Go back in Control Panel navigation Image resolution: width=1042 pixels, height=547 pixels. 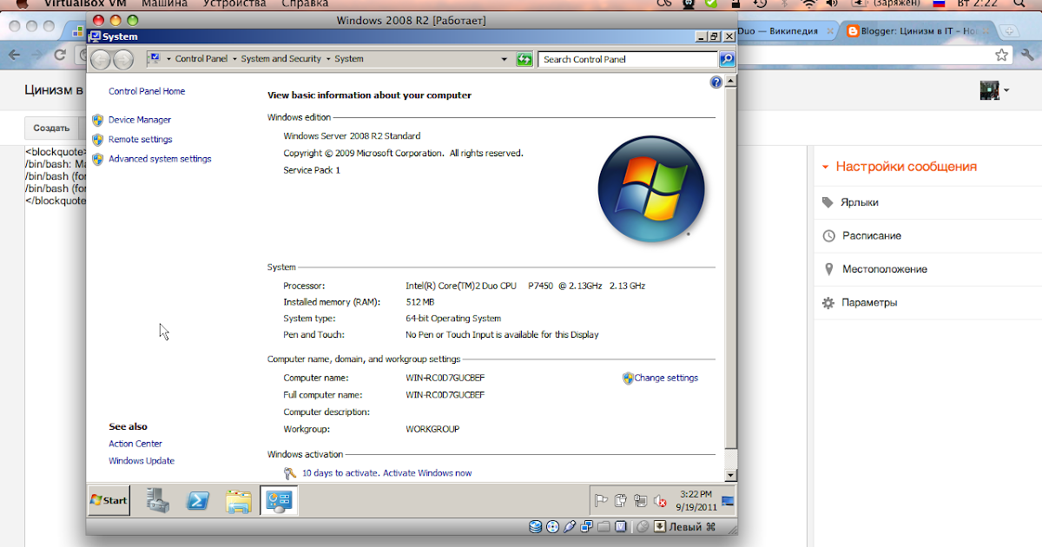pos(101,59)
